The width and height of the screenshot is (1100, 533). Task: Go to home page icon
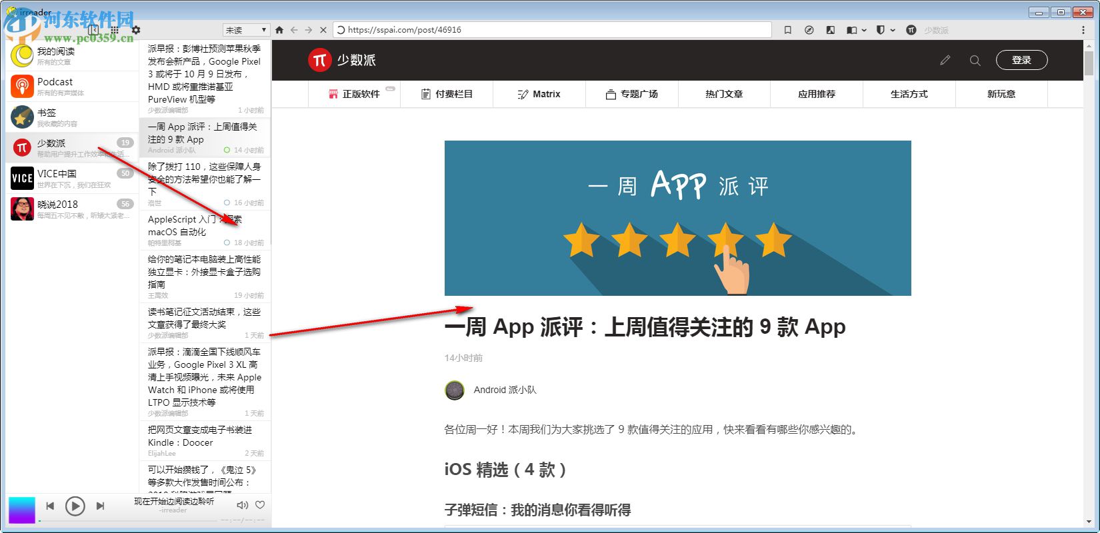279,30
